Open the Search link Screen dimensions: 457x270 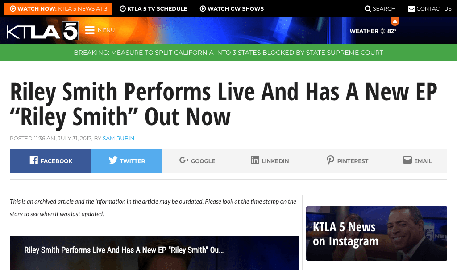(380, 9)
